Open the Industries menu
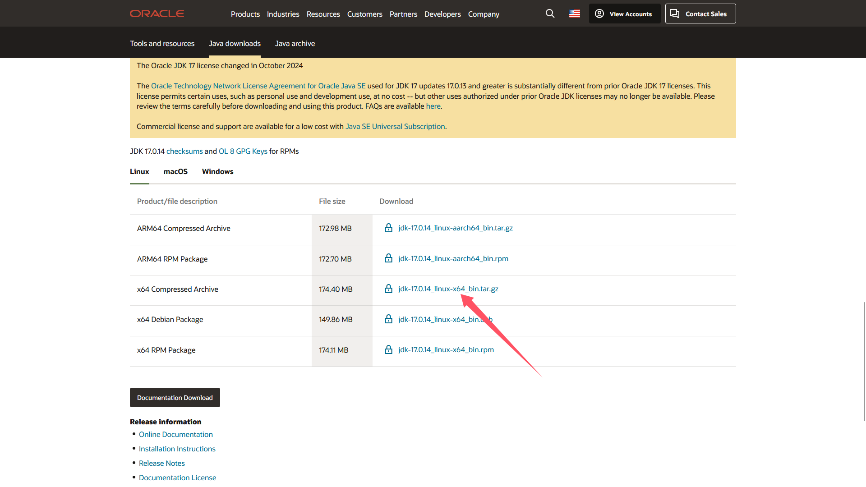 click(x=283, y=14)
